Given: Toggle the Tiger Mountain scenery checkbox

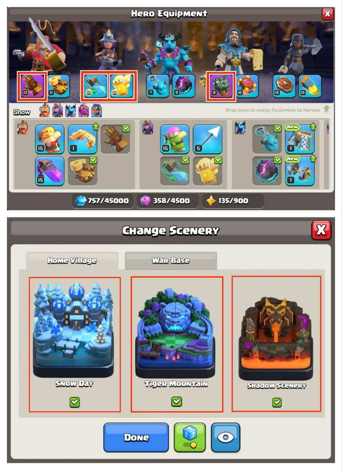Looking at the screenshot, I should coord(177,401).
